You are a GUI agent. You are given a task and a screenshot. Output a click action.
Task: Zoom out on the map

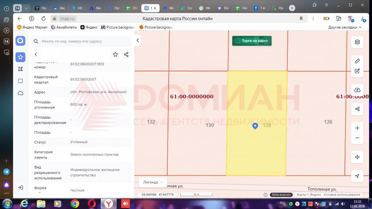[x=357, y=138]
